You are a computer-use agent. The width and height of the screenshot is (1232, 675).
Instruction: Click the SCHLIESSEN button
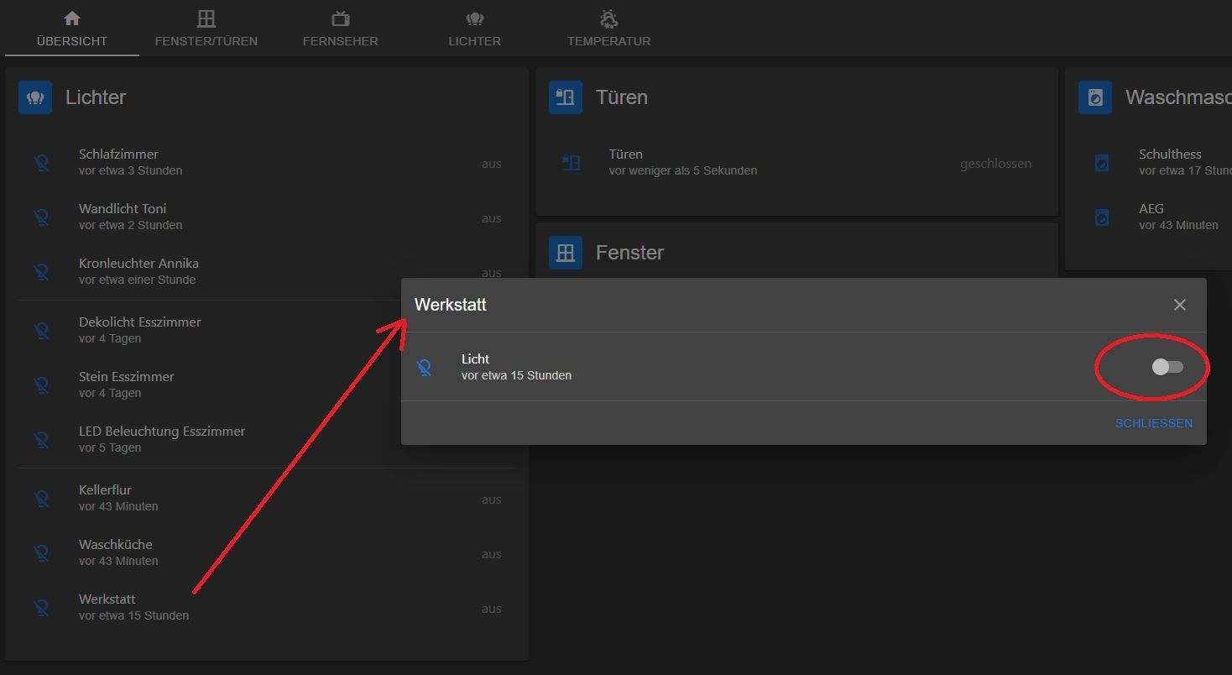click(x=1154, y=423)
